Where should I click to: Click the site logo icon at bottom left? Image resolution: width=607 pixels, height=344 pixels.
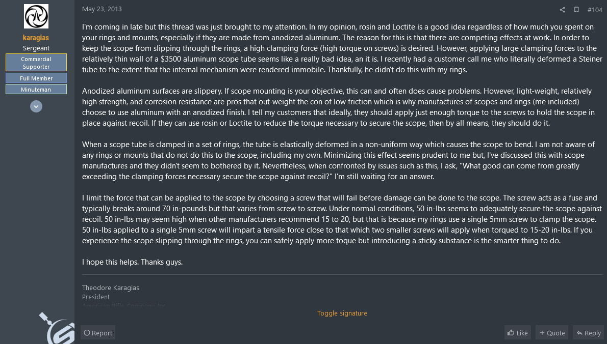[57, 328]
